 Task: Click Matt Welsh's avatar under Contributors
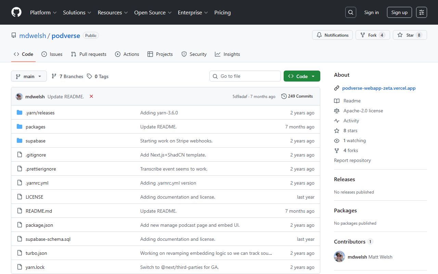[339, 257]
